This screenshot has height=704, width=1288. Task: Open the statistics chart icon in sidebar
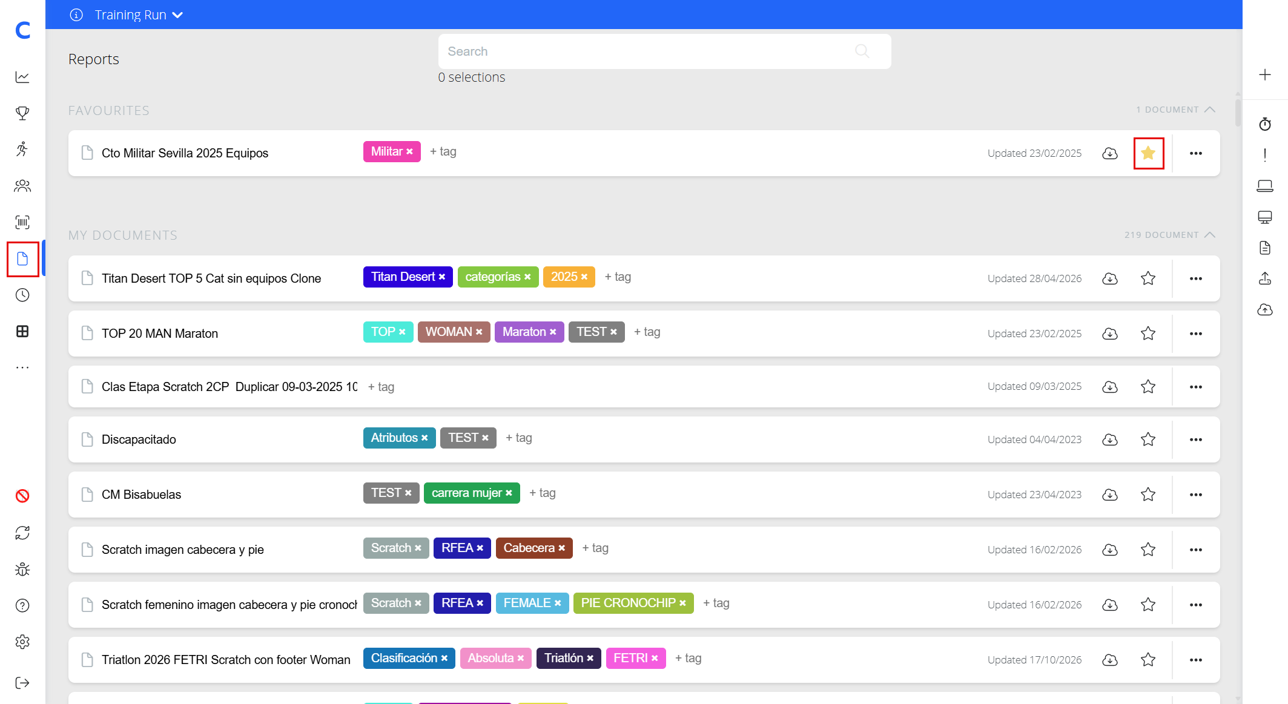(22, 77)
